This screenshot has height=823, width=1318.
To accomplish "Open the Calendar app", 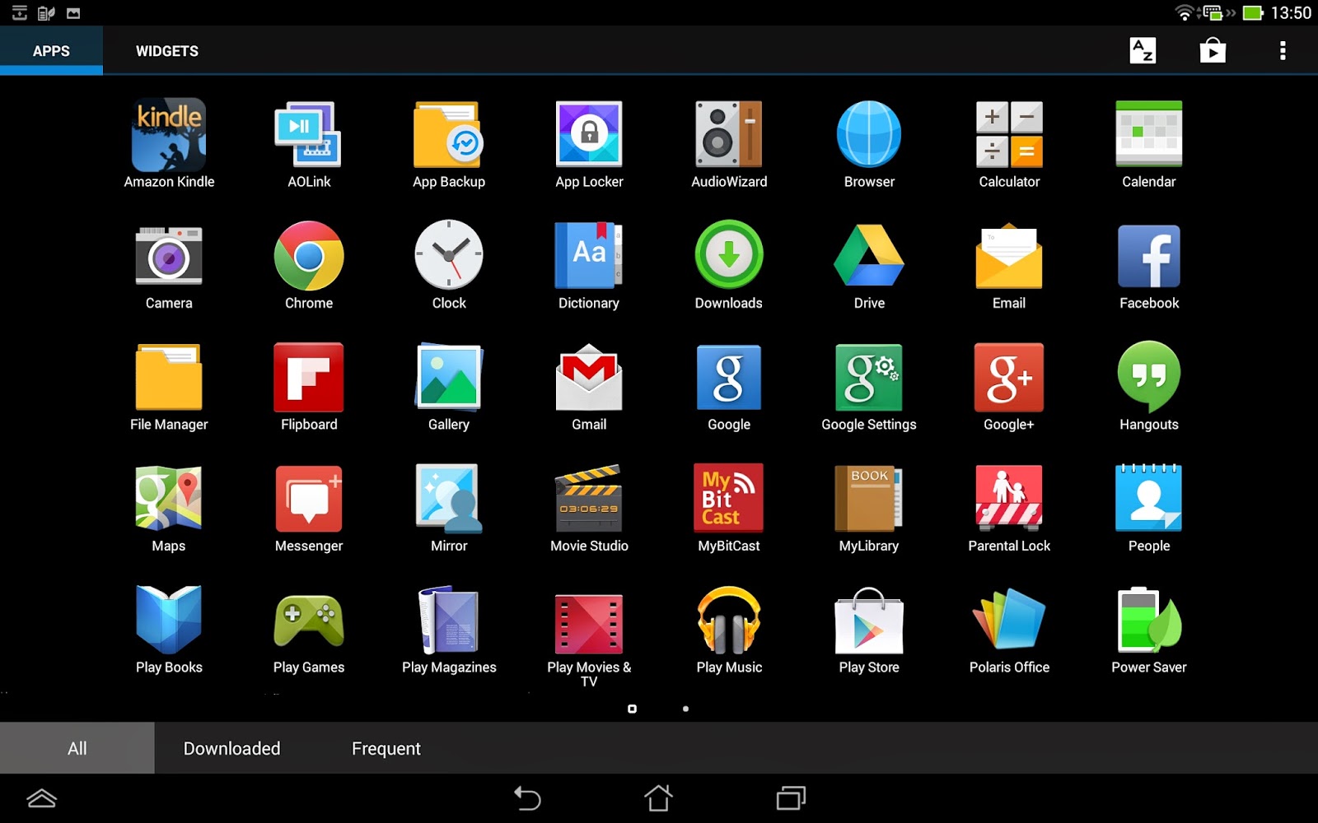I will (1149, 144).
